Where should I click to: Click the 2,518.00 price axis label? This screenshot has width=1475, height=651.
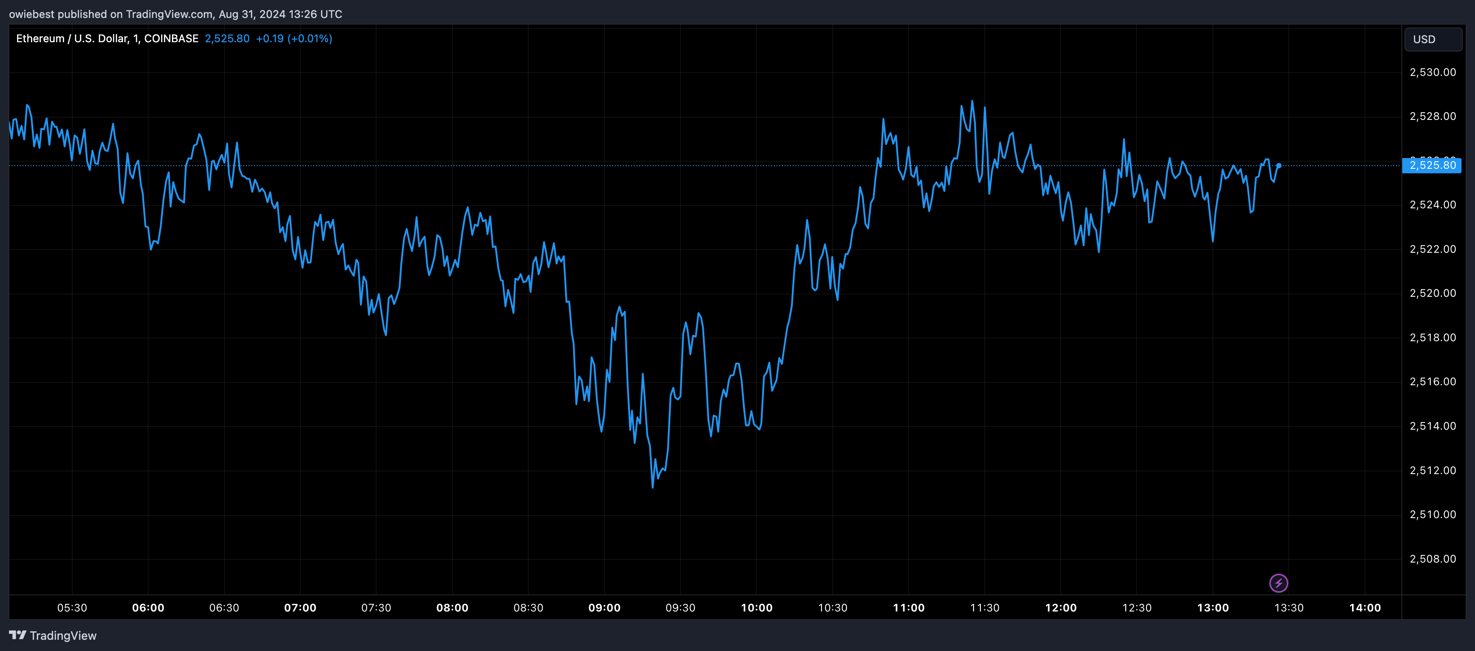pos(1433,338)
